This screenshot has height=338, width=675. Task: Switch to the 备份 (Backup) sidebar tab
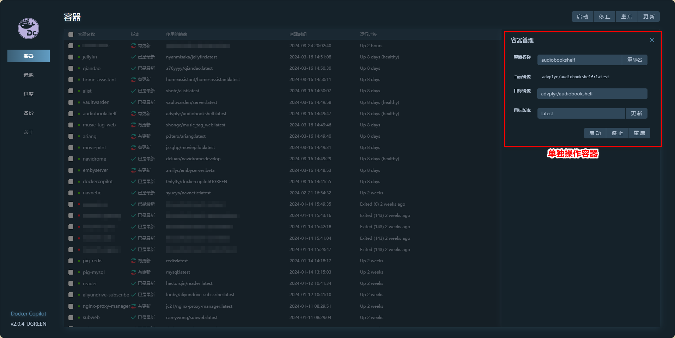point(29,113)
